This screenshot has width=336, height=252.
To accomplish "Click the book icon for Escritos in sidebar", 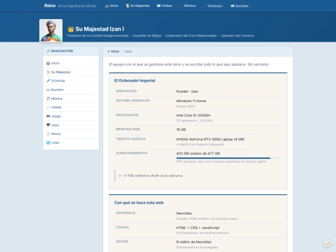I will tap(48, 90).
